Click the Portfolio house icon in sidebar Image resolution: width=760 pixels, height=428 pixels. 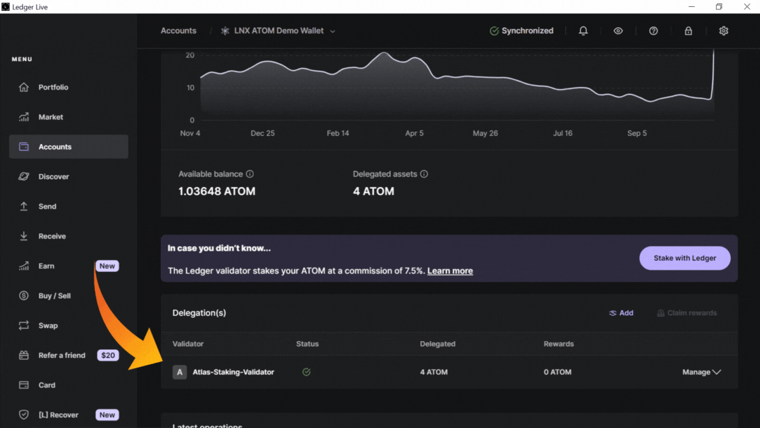[24, 88]
